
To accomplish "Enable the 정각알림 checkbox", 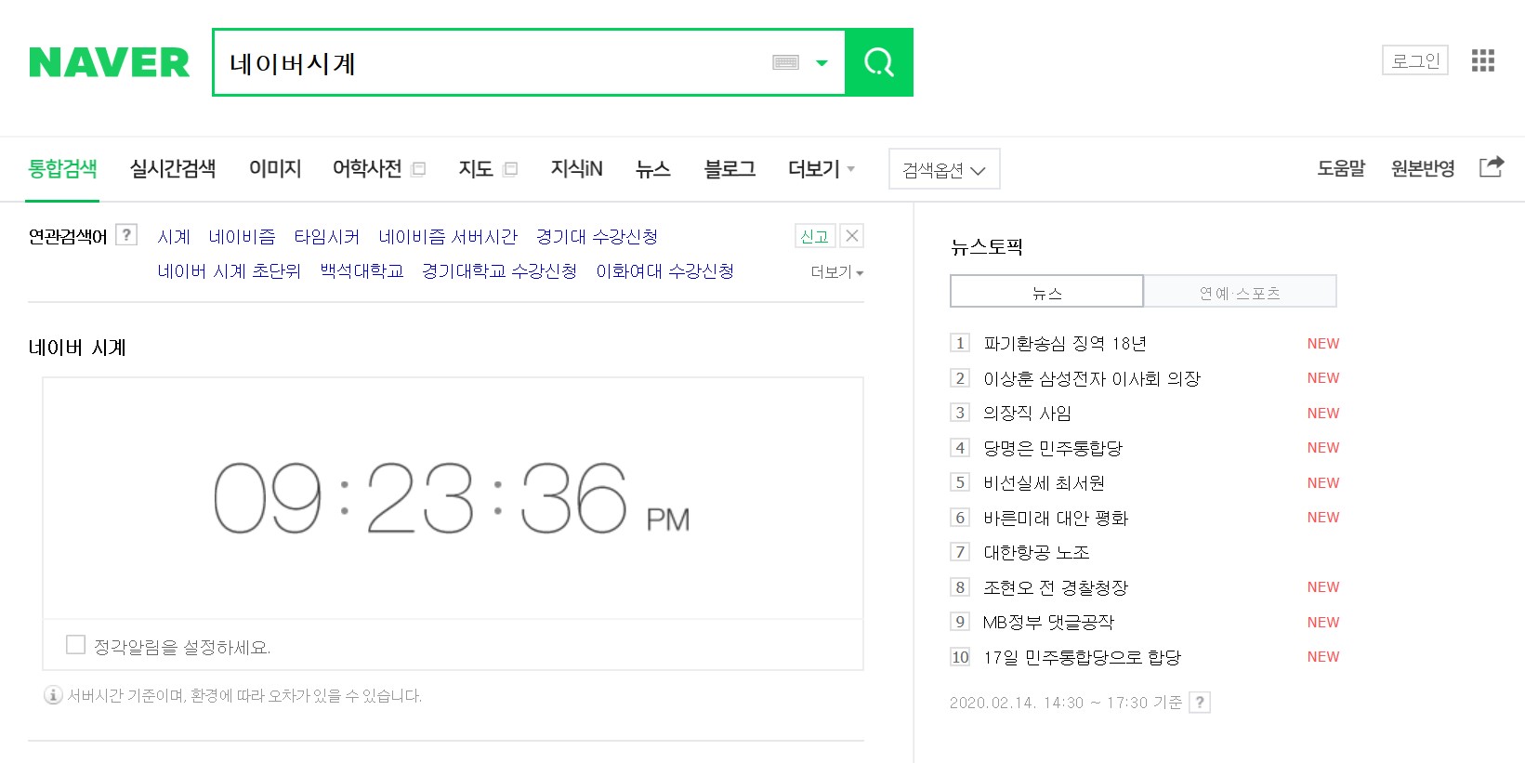I will [x=76, y=645].
